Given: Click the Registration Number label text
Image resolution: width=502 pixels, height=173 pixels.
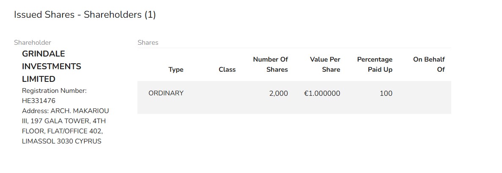Looking at the screenshot, I should tap(55, 91).
